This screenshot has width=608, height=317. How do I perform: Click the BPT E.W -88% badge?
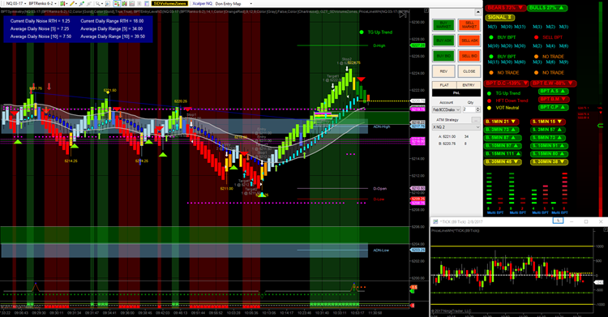click(554, 83)
